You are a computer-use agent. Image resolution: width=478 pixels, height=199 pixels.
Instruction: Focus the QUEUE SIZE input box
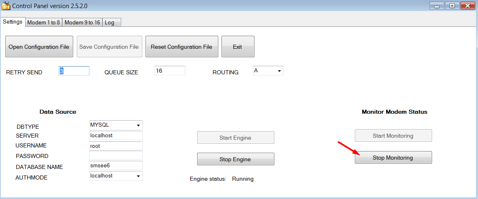point(169,71)
